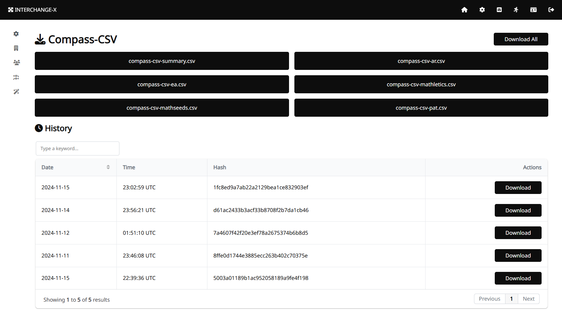Download compass-csv-mathletics.csv file
562x312 pixels.
point(421,84)
